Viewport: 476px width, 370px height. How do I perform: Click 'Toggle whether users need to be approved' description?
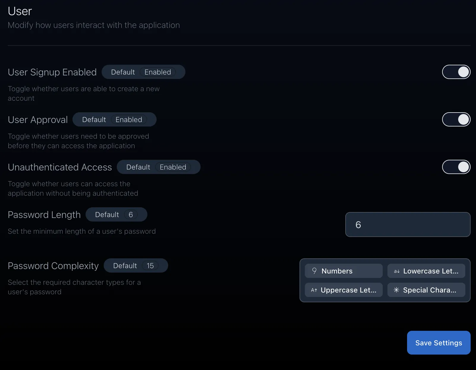[x=78, y=141]
